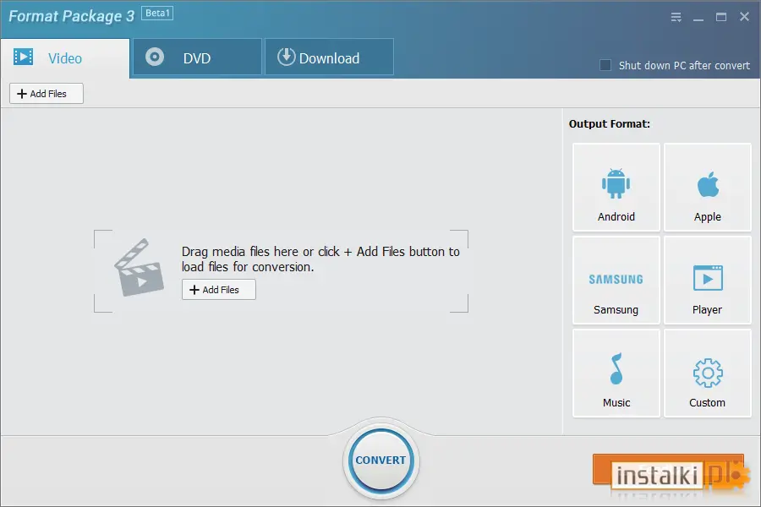Open the Download tab
The image size is (761, 507).
[329, 57]
